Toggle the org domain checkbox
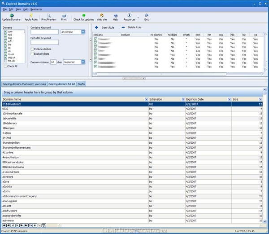Image resolution: width=269 pixels, height=234 pixels. [5, 38]
